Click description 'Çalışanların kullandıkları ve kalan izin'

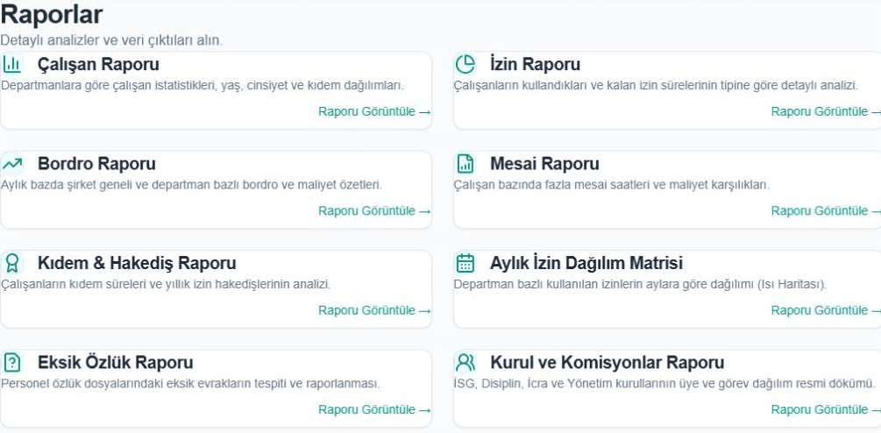point(656,86)
